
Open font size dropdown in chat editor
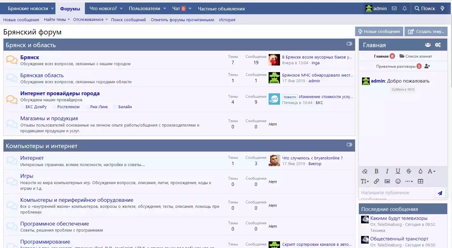[x=365, y=181]
